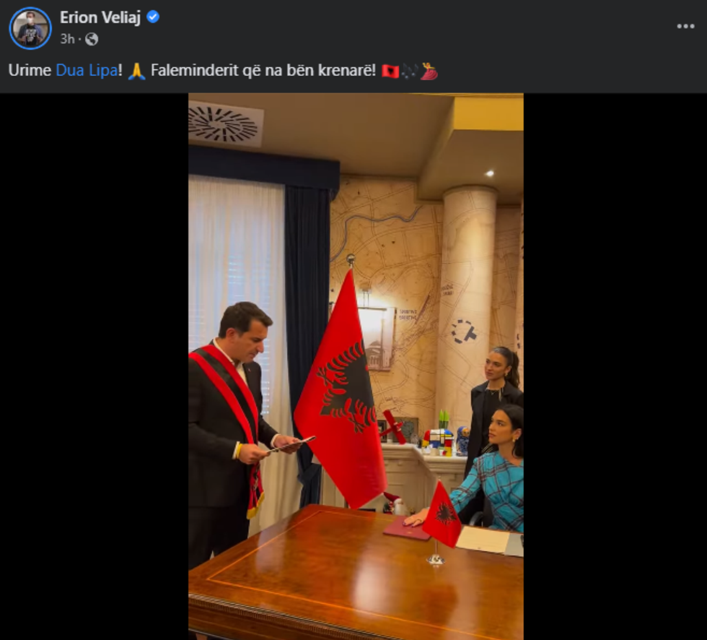Viewport: 707px width, 640px height.
Task: Open the tagged Dua Lipa link
Action: click(x=87, y=70)
